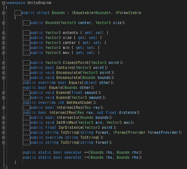Expand the outline node beside struct Bounds
The width and height of the screenshot is (187, 169).
(3, 13)
